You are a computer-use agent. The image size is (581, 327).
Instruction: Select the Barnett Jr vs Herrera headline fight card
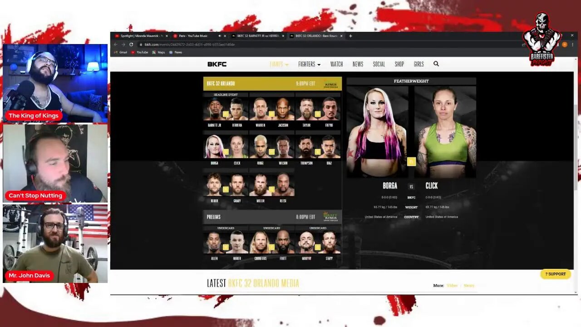226,111
